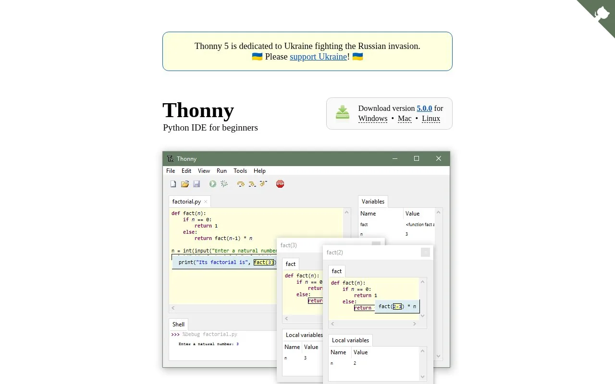Select Local variables tab in the fact(2) window
Viewport: 615px width, 384px height.
350,340
